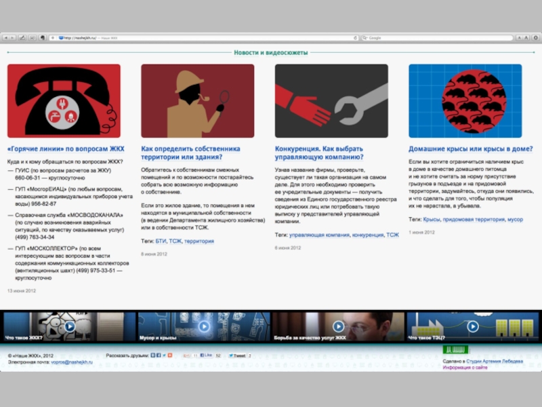The height and width of the screenshot is (407, 542).
Task: Click the Evernote elephant toolbar icon
Action: [x=42, y=38]
